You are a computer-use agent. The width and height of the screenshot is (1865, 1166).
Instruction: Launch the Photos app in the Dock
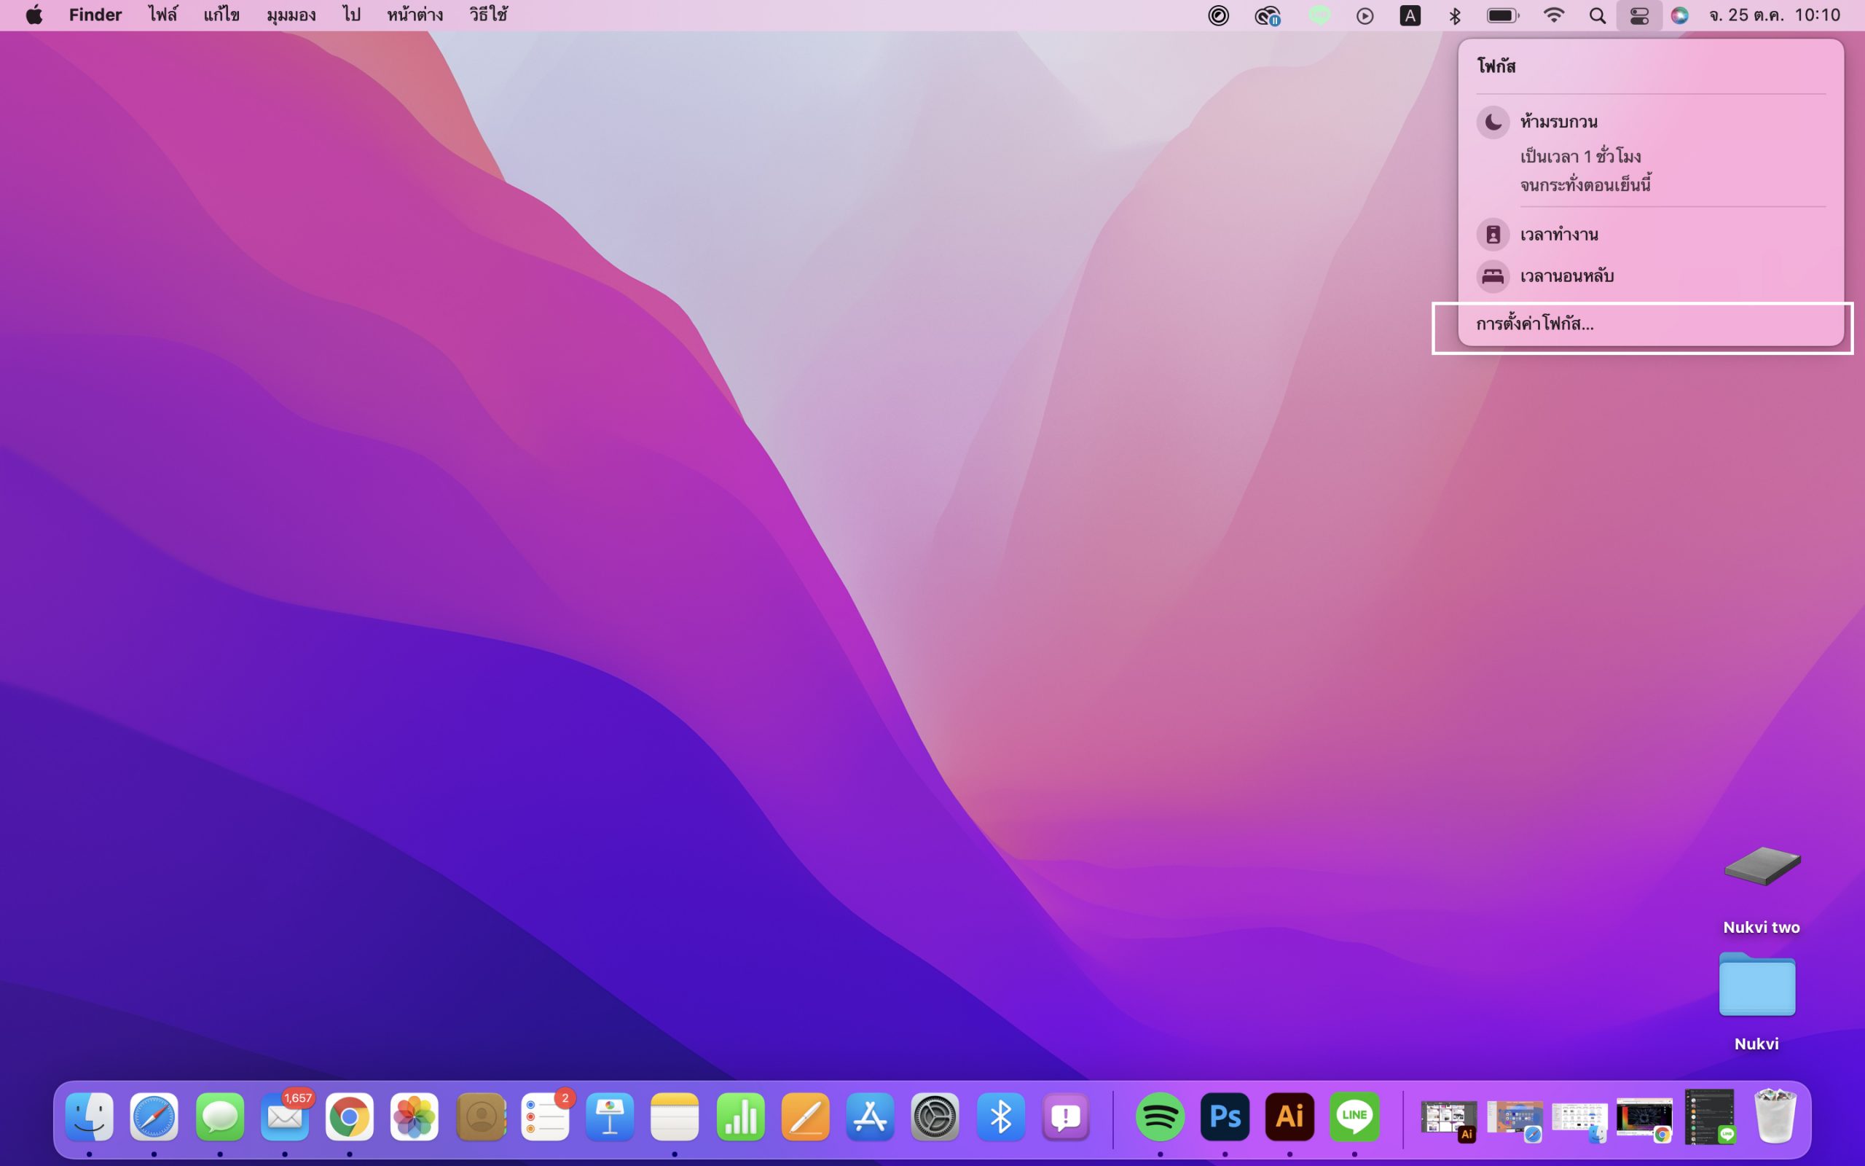coord(414,1116)
